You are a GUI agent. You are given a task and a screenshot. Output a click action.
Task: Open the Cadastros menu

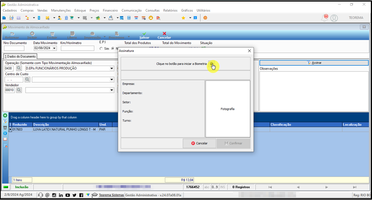(x=10, y=11)
